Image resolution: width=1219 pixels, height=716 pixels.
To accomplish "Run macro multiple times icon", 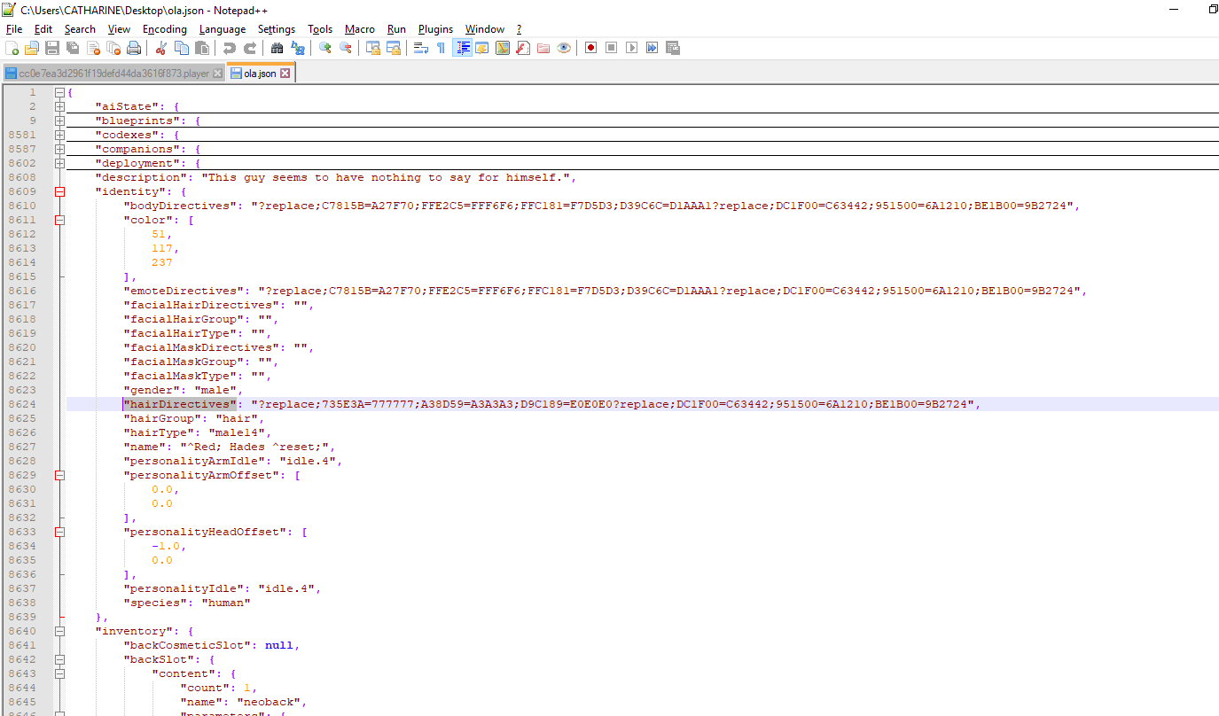I will click(x=652, y=48).
